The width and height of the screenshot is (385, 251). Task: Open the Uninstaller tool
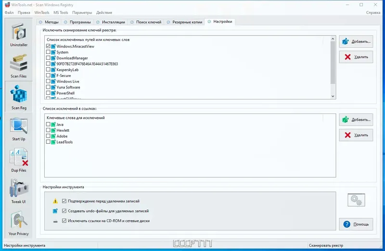19,34
